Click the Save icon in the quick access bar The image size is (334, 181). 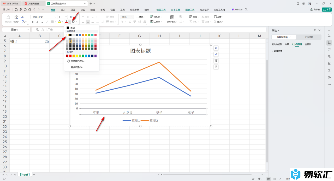16,9
